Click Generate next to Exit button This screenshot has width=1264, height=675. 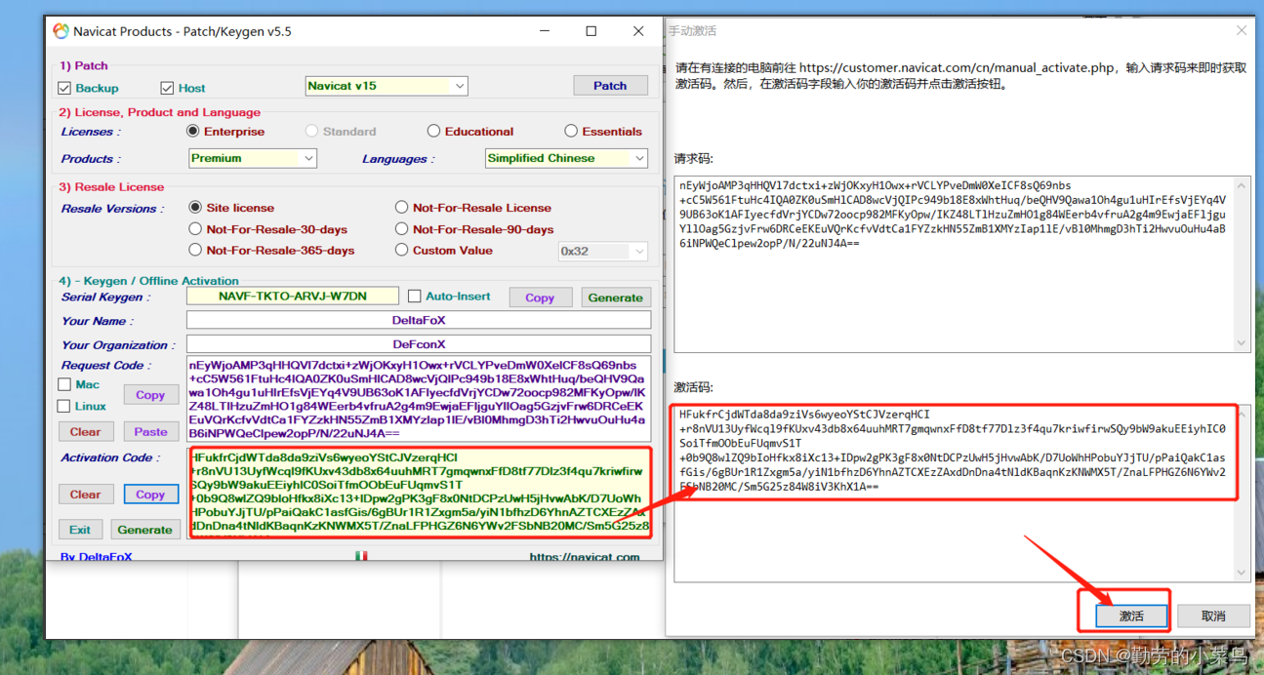(144, 530)
